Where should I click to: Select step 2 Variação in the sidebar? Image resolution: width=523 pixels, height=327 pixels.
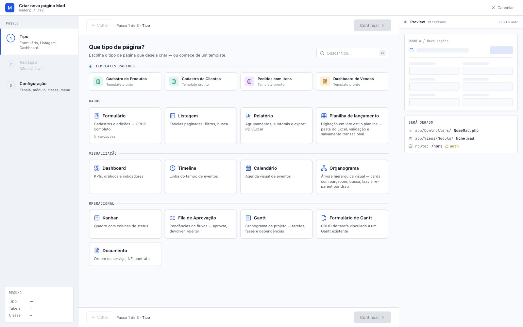pyautogui.click(x=39, y=65)
